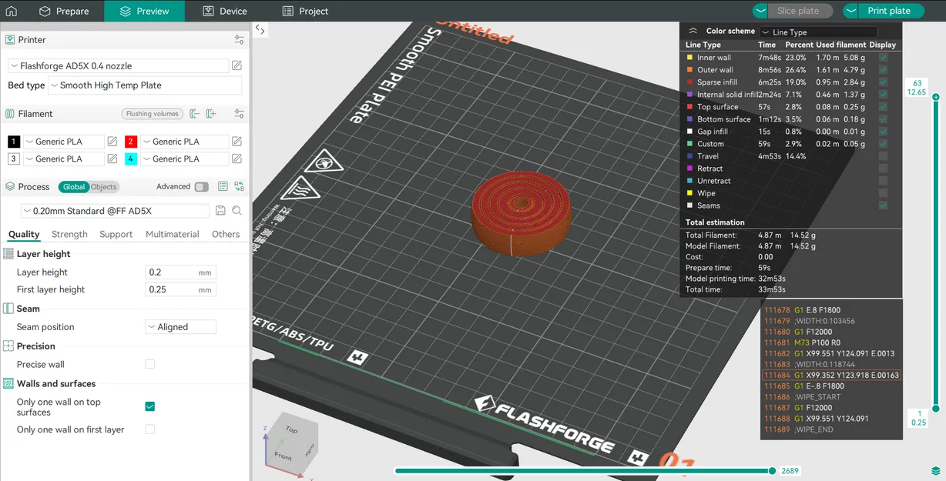
Task: Search process settings with magnifier icon
Action: click(237, 211)
